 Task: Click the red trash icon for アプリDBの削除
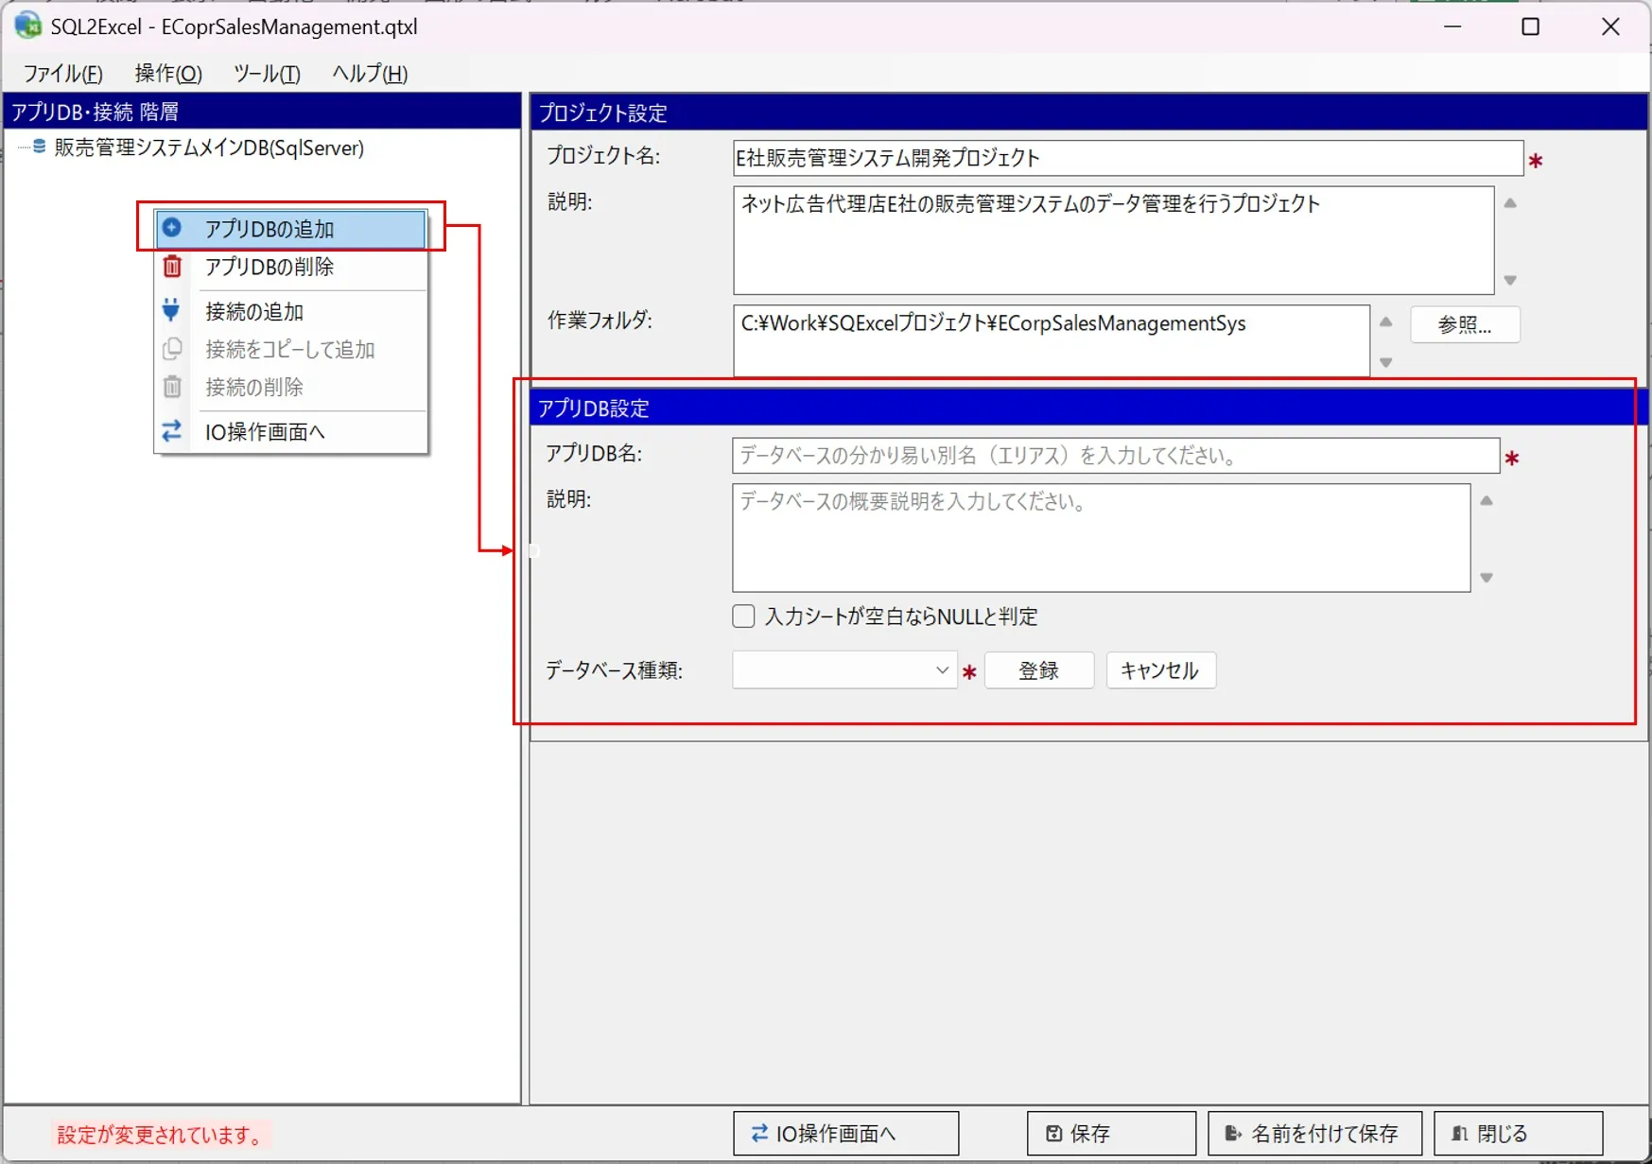coord(172,267)
